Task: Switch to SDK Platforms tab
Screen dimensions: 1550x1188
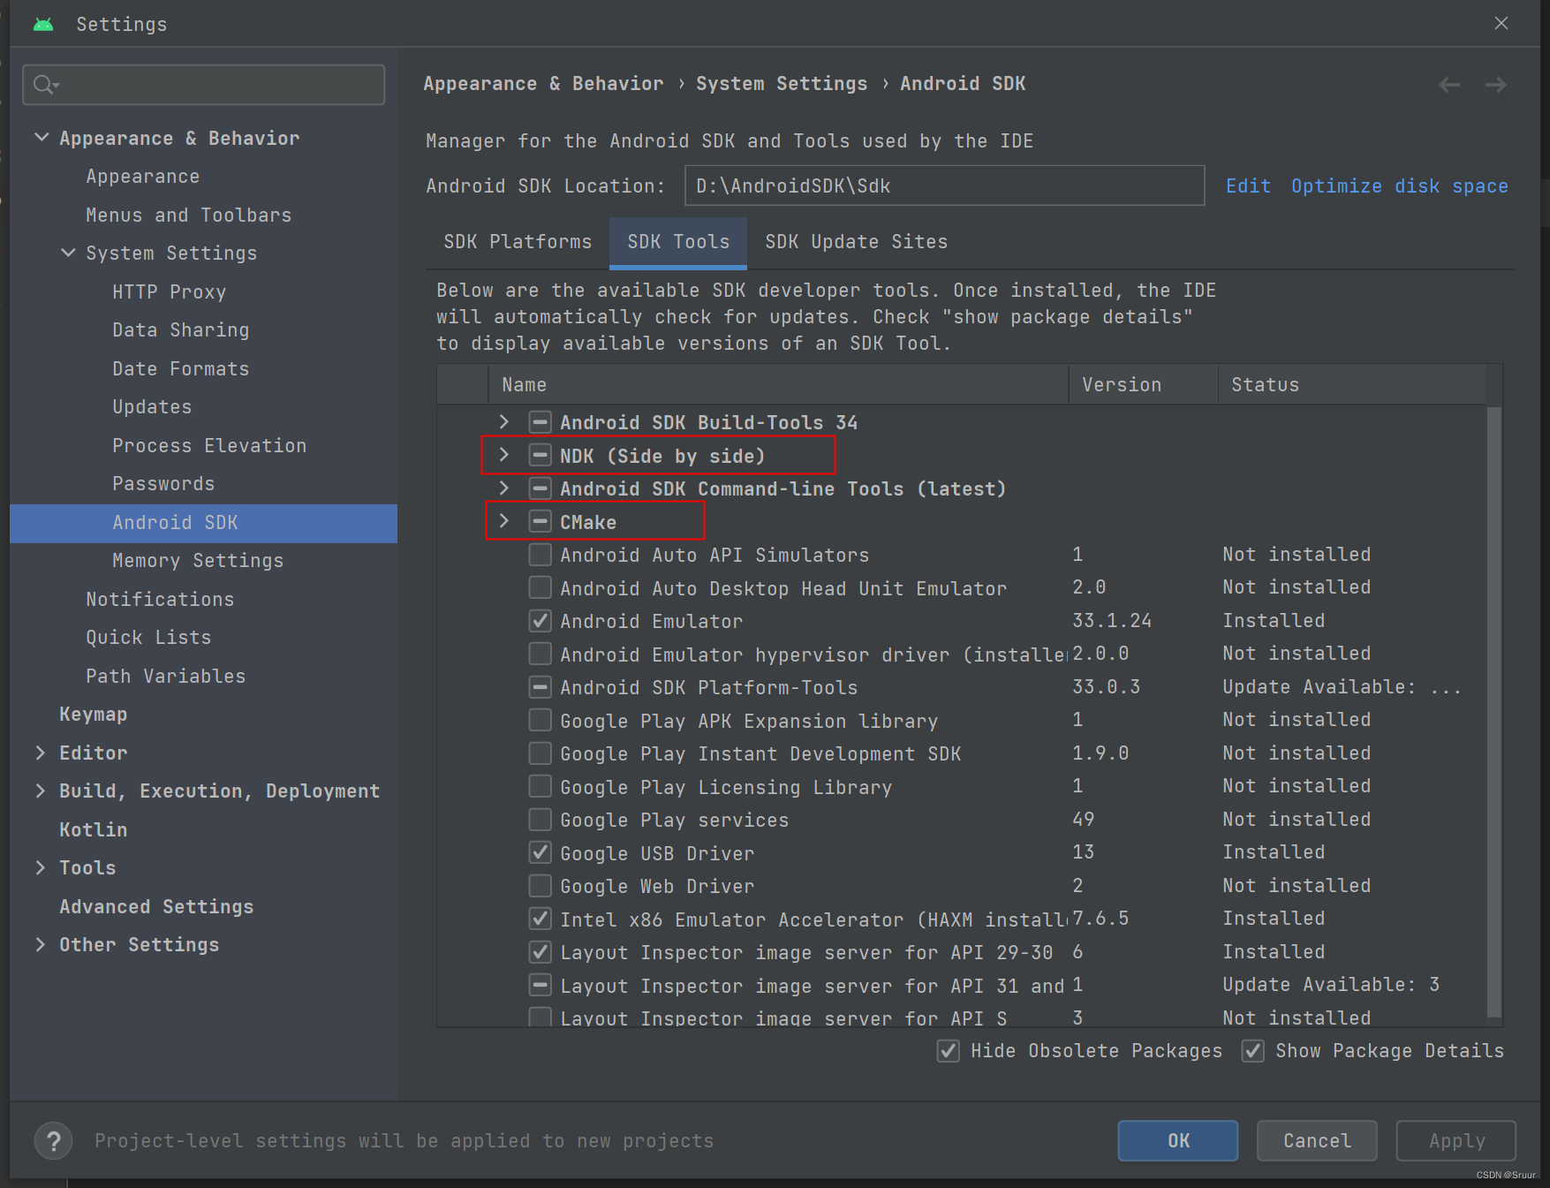Action: click(518, 242)
